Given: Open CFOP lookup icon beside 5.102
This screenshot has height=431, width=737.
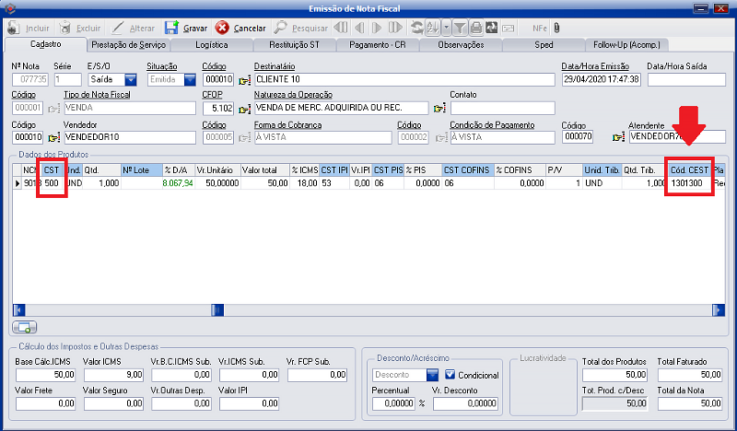Looking at the screenshot, I should 244,109.
